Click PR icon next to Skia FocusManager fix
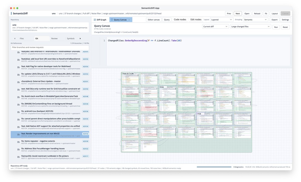The width and height of the screenshot is (301, 182). (18, 150)
